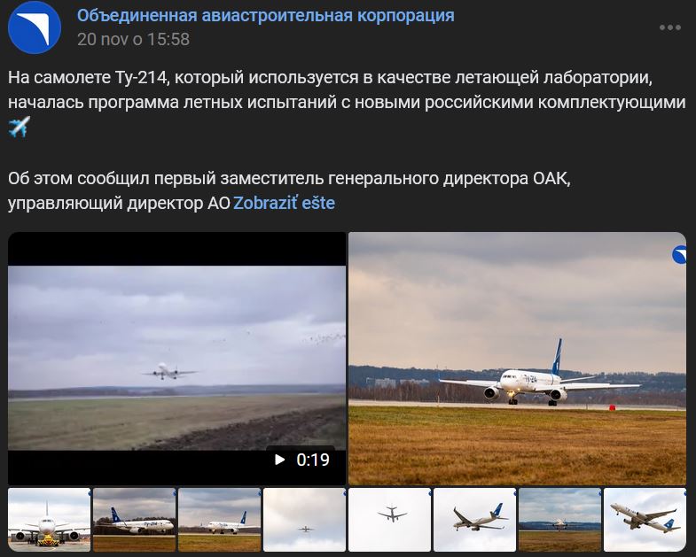
Task: Expand the post with Zobraziť ešte
Action: click(x=284, y=203)
